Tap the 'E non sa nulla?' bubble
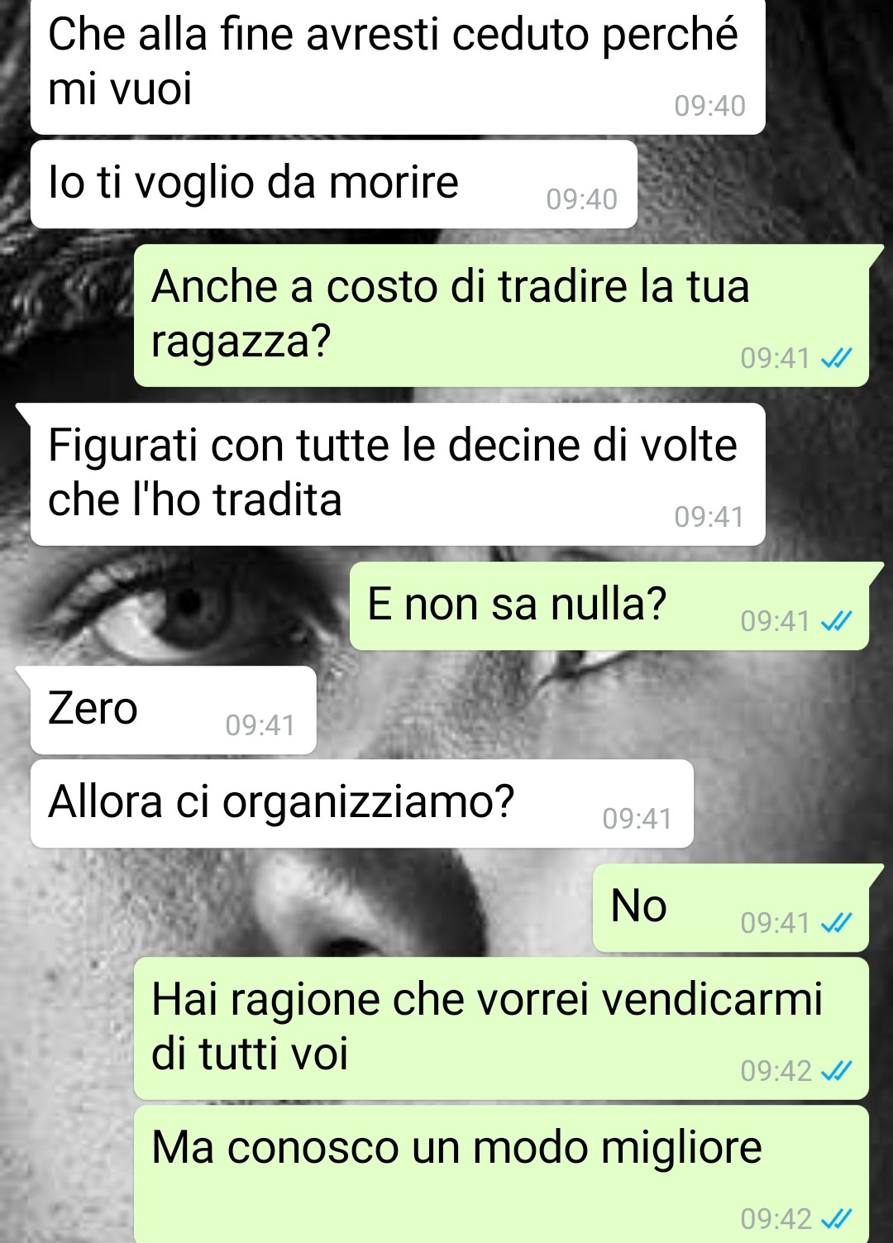Viewport: 893px width, 1243px height. point(609,605)
